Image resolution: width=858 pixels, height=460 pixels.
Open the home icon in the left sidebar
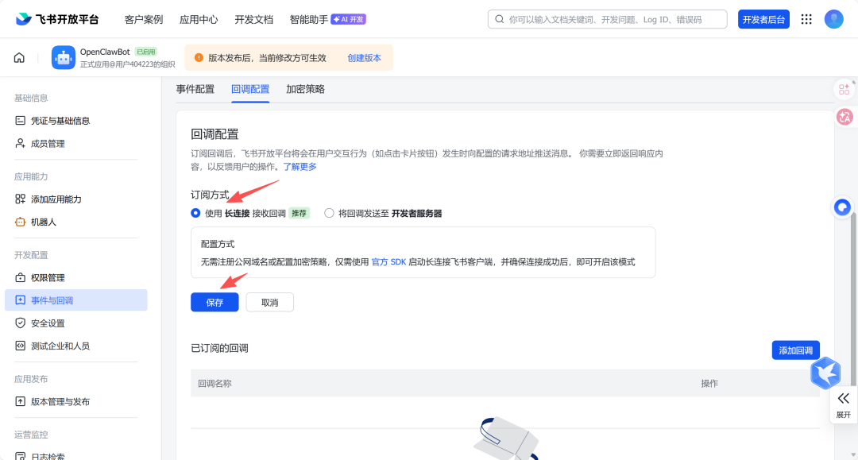(x=18, y=57)
